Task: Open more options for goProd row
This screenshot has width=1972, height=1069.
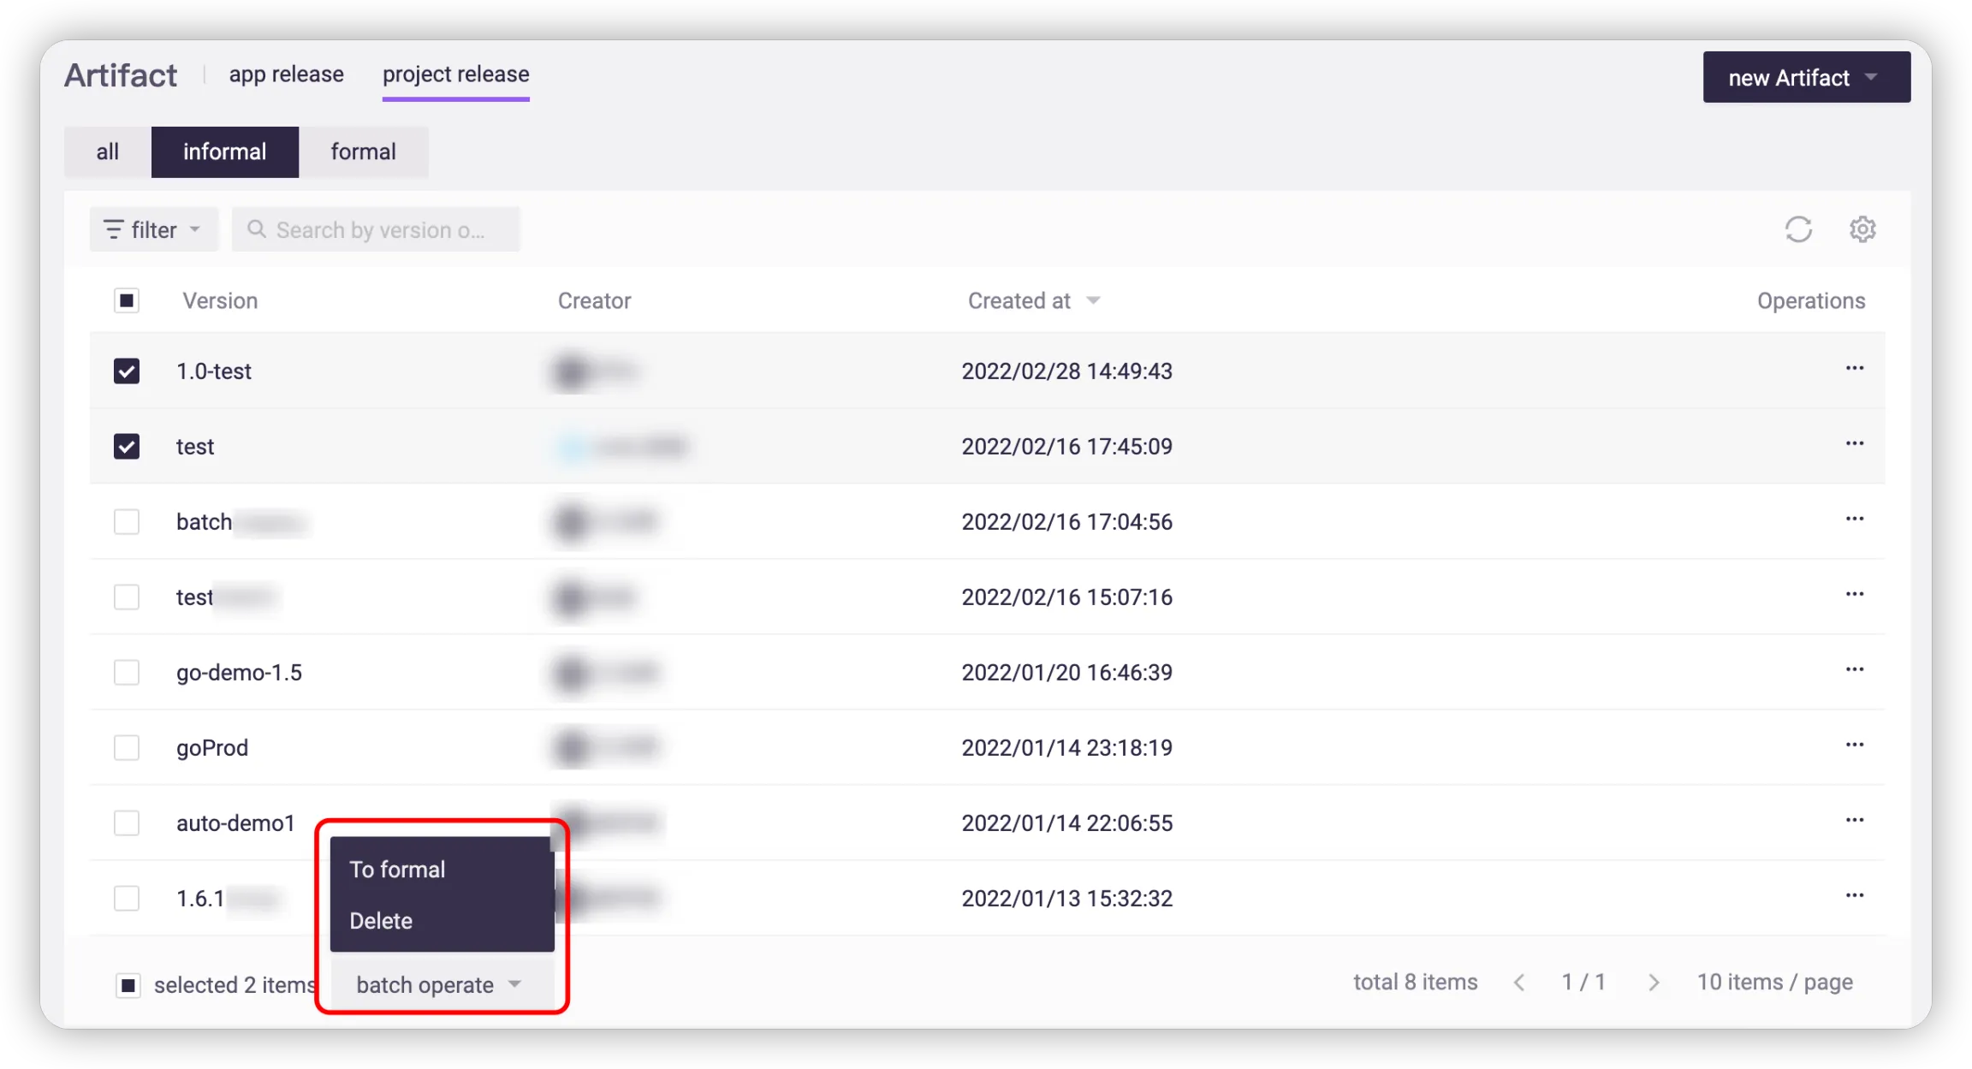Action: click(1854, 745)
